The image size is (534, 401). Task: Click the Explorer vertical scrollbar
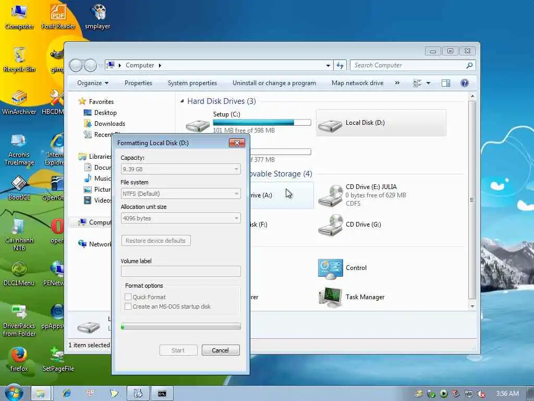pos(472,200)
